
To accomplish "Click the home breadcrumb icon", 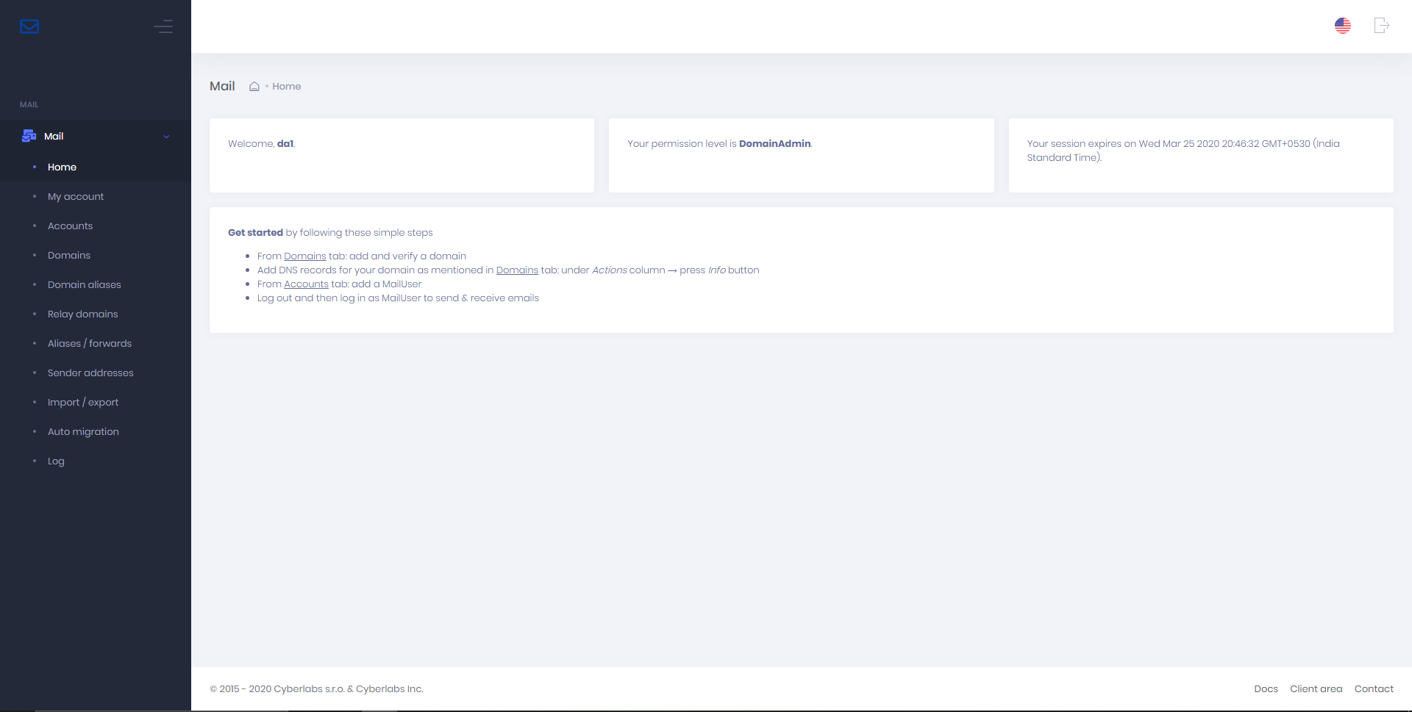I will click(x=254, y=86).
